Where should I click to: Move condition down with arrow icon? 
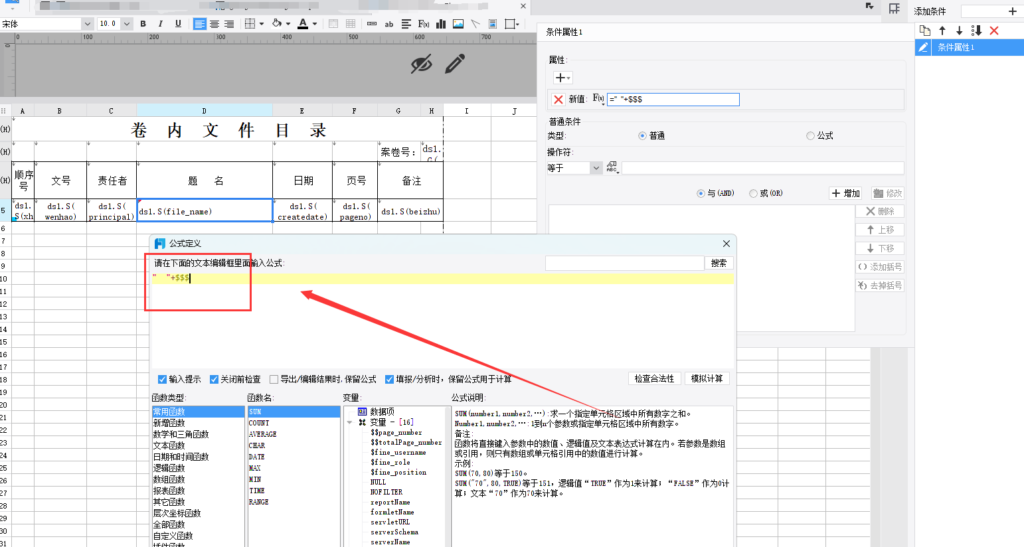(960, 31)
